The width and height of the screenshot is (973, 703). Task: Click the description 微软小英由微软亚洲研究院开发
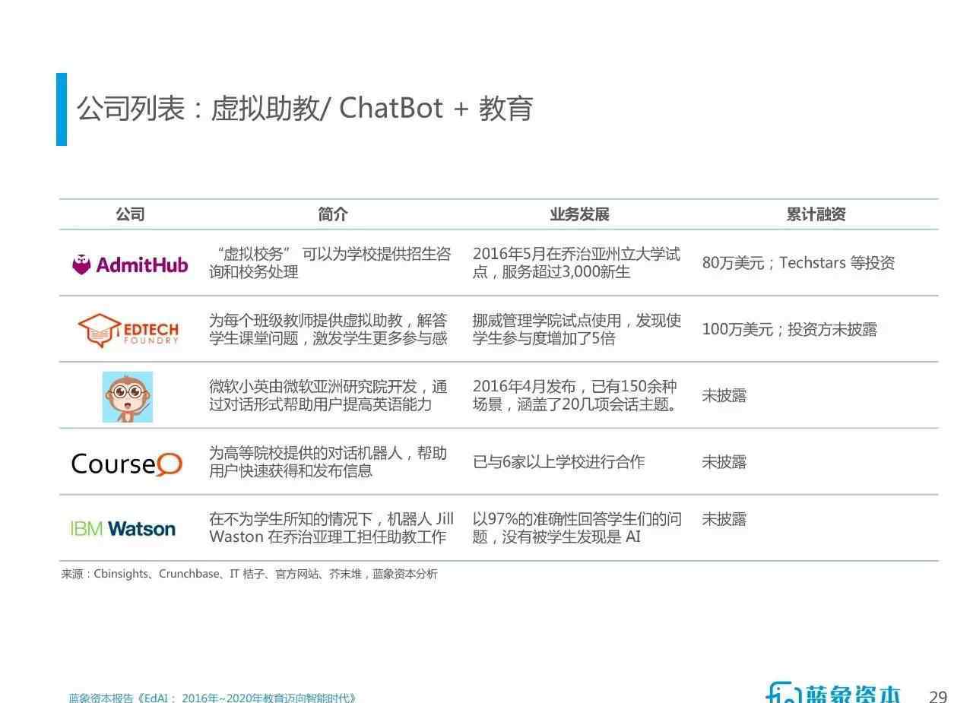328,395
